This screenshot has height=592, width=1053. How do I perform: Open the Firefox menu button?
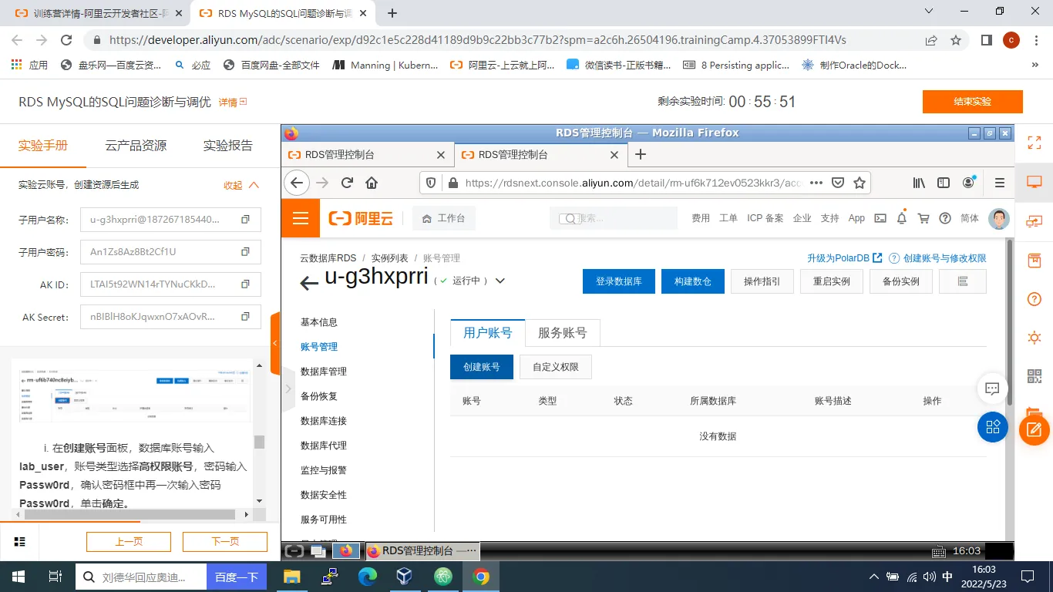click(x=1000, y=183)
